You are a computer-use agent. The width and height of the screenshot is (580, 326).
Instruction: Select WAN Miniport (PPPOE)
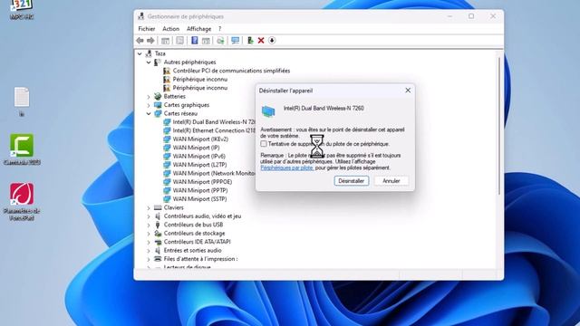pyautogui.click(x=202, y=182)
